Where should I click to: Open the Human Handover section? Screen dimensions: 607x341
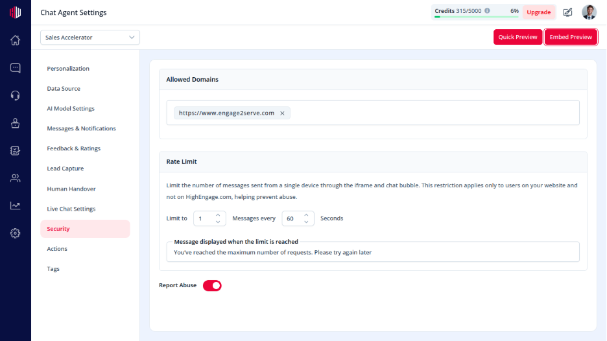[x=71, y=189]
